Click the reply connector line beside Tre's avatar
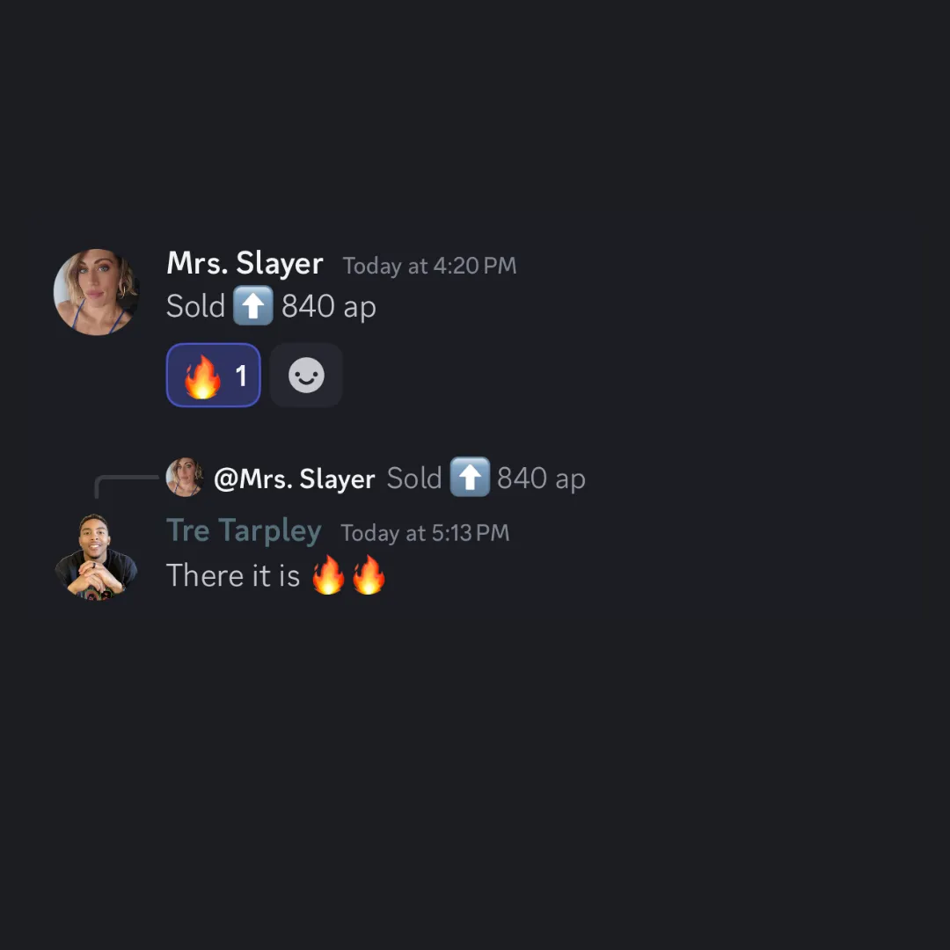Image resolution: width=950 pixels, height=950 pixels. point(126,486)
